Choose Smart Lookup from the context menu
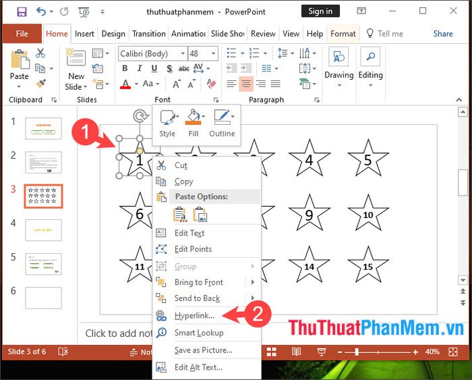 click(x=206, y=333)
